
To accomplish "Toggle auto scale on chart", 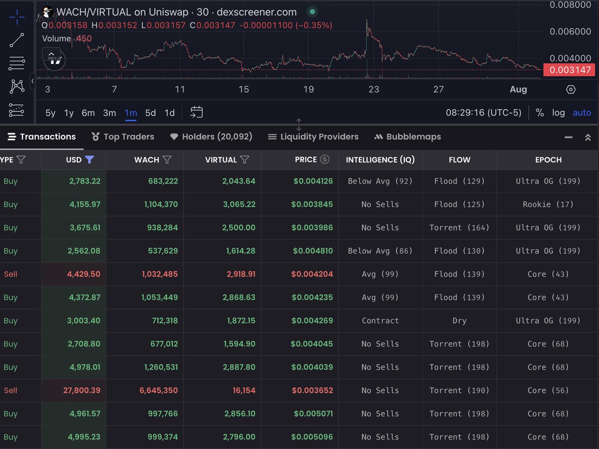I will point(582,113).
